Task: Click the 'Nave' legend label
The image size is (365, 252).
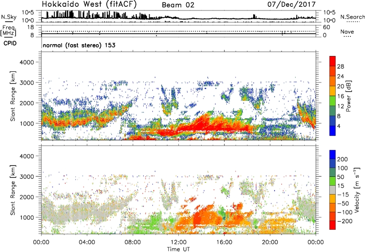Action: [x=347, y=31]
